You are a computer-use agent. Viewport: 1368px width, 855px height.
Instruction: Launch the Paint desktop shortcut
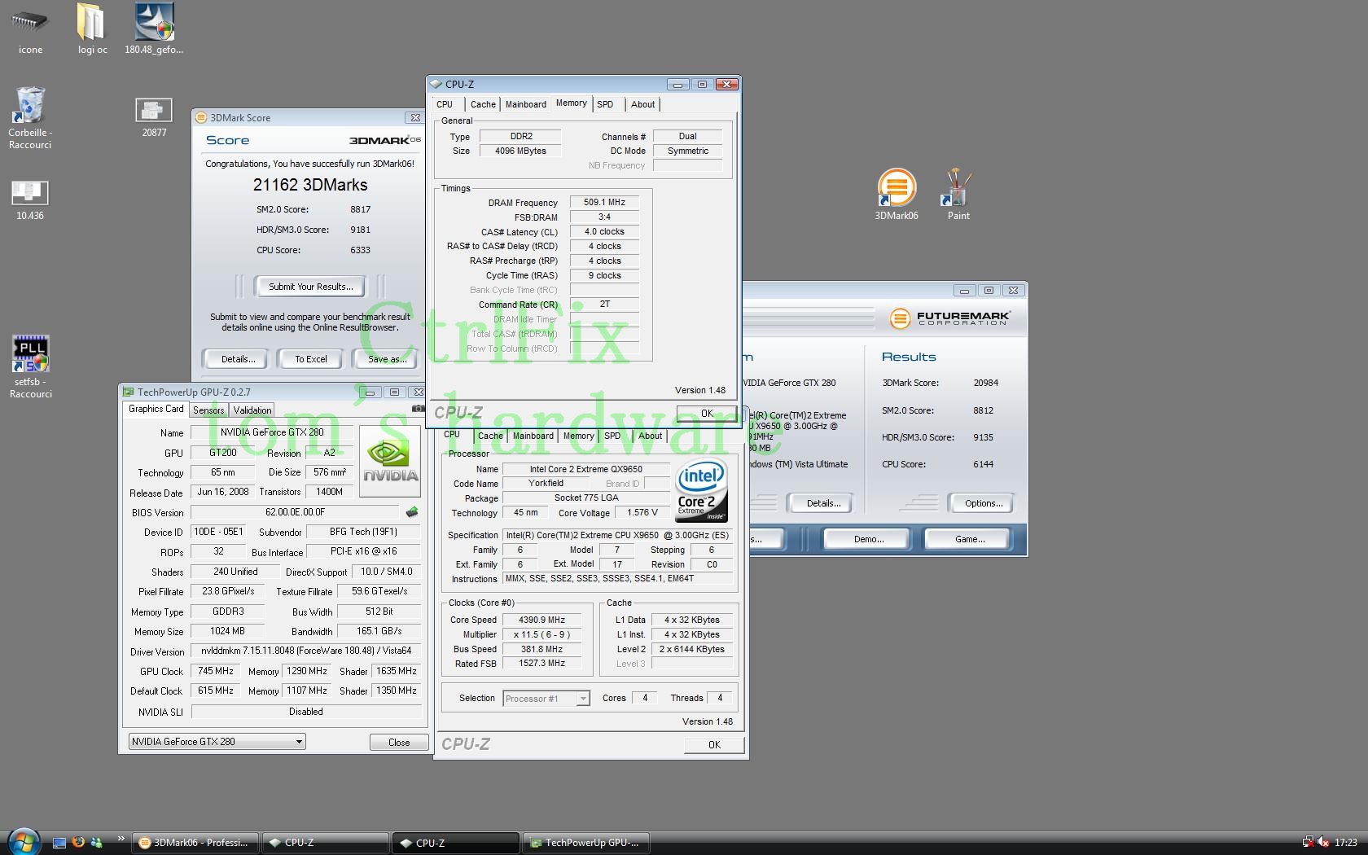click(958, 194)
